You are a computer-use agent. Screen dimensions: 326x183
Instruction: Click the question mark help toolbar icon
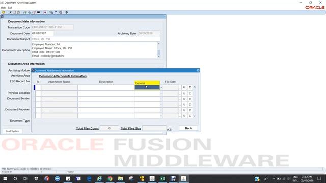[56, 12]
